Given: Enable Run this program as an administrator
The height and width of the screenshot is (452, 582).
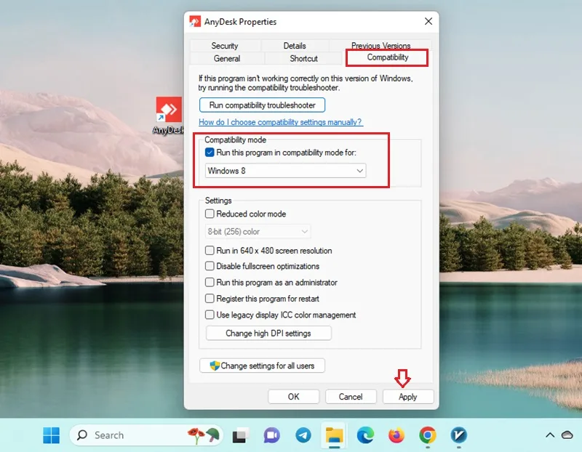Looking at the screenshot, I should 210,282.
